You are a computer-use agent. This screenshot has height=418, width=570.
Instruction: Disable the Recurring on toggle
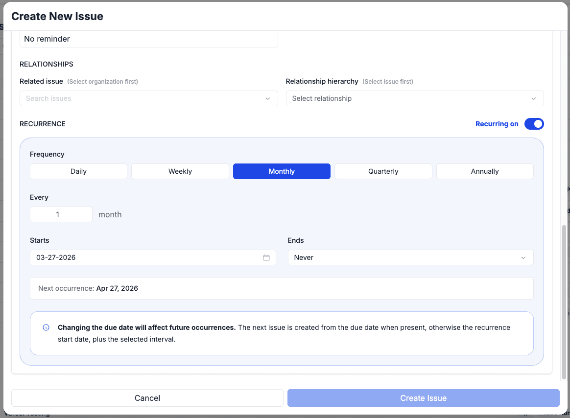534,124
